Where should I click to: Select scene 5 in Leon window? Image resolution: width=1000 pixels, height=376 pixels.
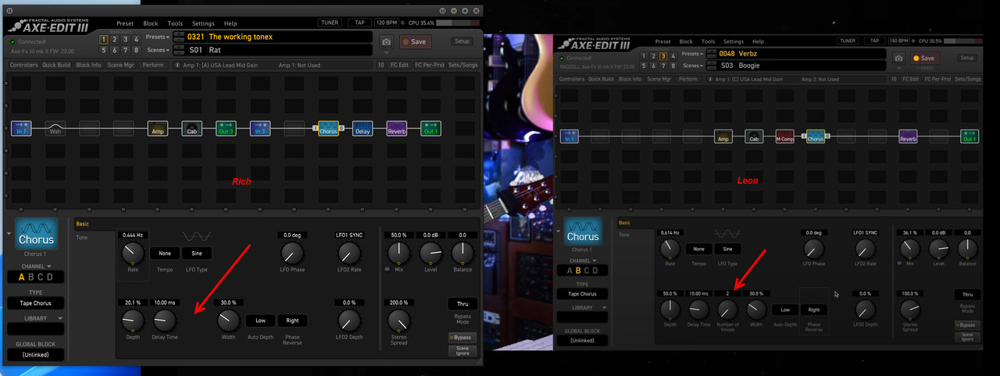click(645, 66)
